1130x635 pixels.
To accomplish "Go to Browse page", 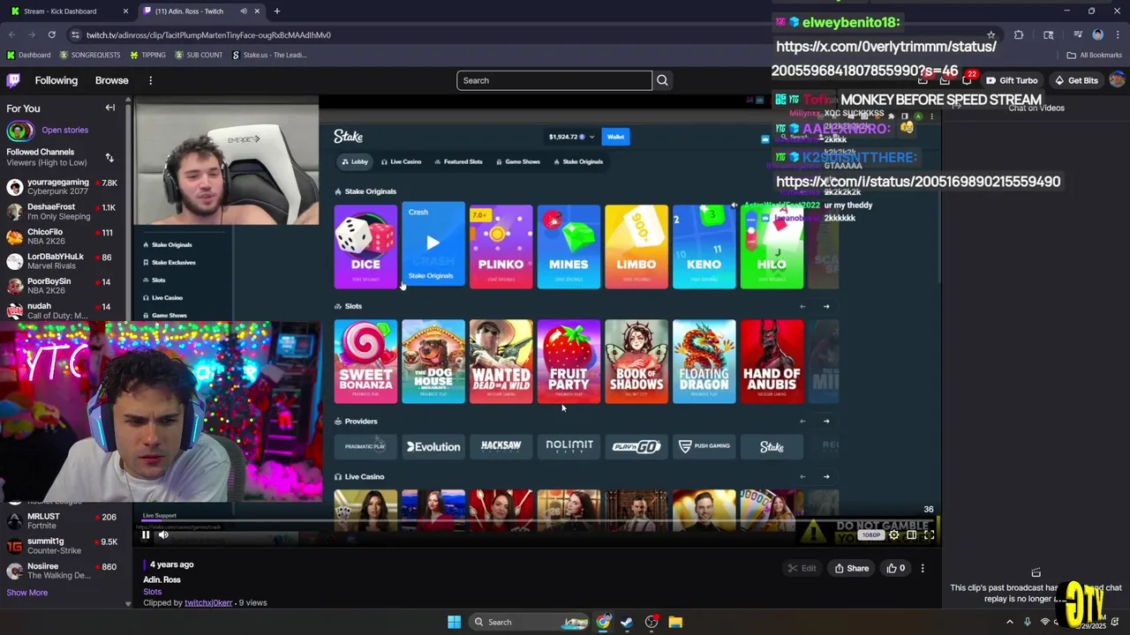I will click(112, 80).
